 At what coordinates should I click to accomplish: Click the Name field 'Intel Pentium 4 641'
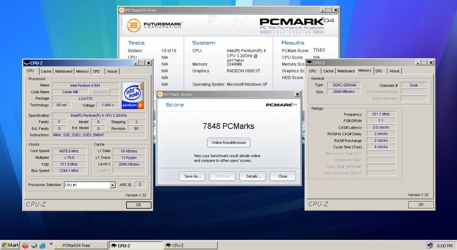(85, 85)
